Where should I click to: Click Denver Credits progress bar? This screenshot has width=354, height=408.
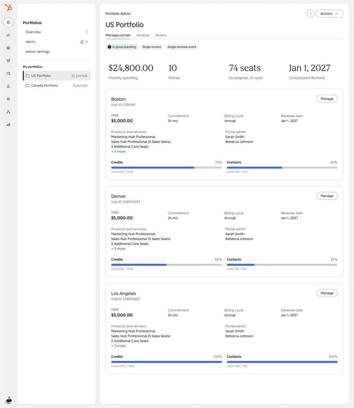[x=167, y=265]
